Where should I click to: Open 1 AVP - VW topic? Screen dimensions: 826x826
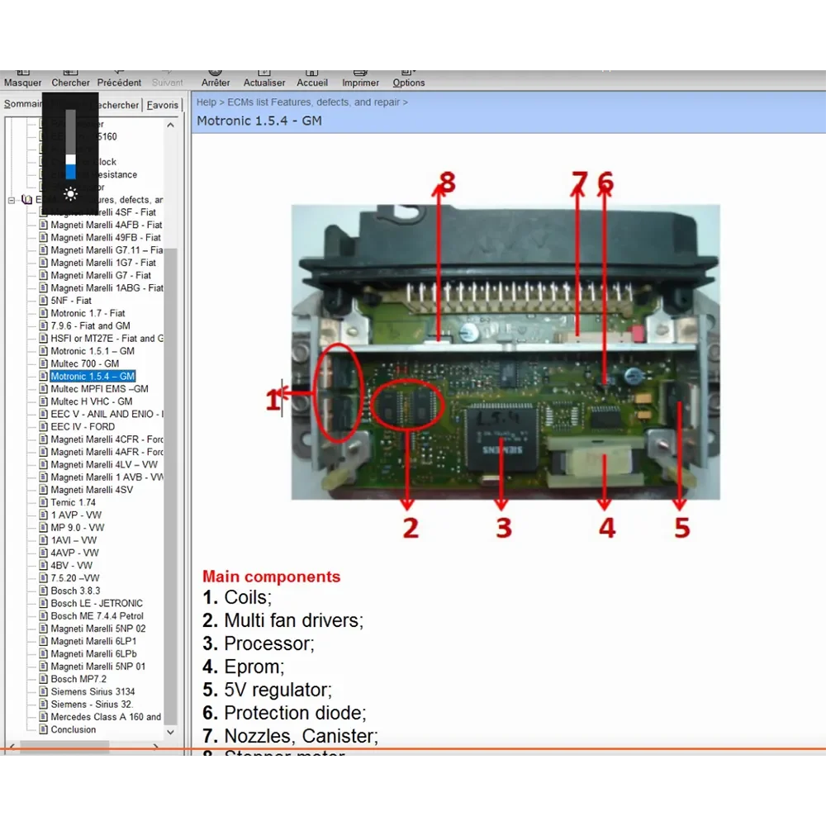click(76, 515)
